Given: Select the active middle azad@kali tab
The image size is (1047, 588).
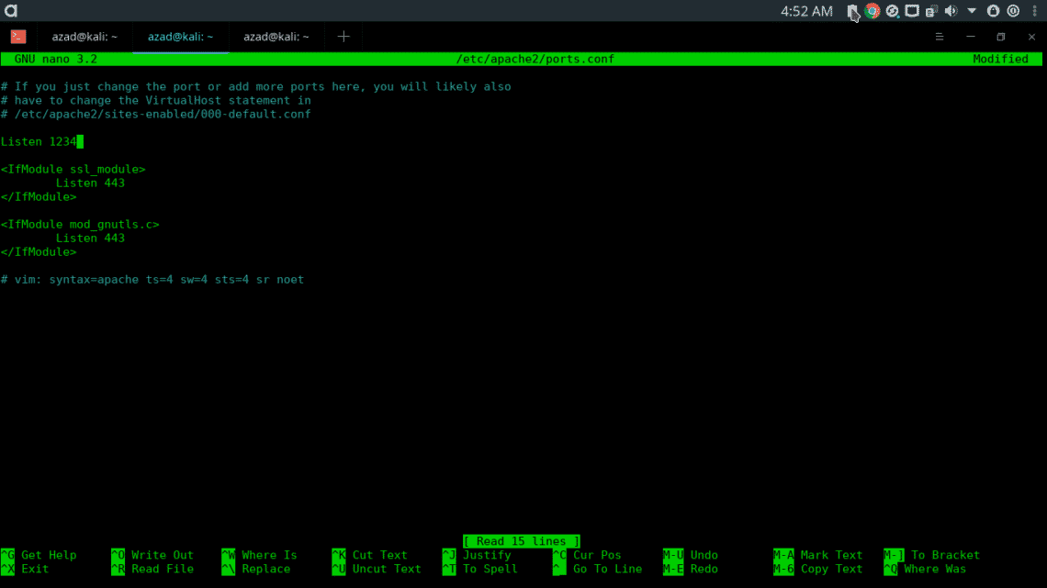Looking at the screenshot, I should pos(180,37).
